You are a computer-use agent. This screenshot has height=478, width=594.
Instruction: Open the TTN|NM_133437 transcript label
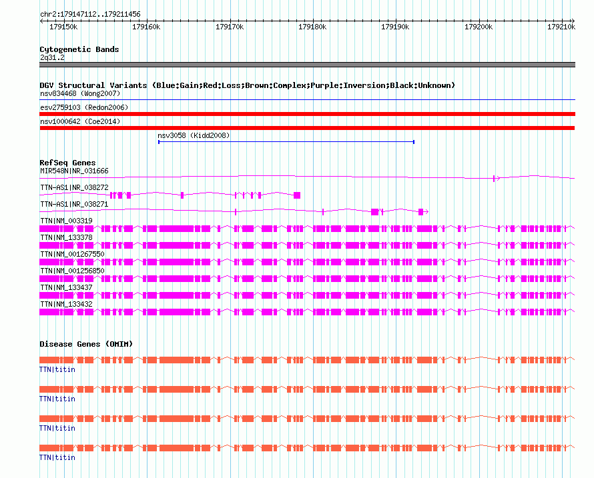[x=66, y=287]
